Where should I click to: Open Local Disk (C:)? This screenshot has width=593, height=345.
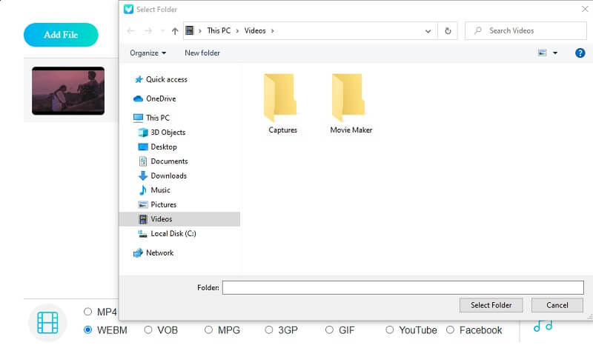[168, 233]
